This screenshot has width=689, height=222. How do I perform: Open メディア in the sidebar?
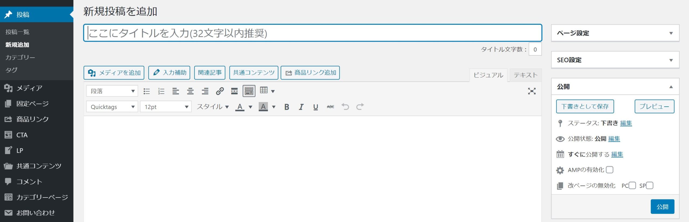pyautogui.click(x=37, y=88)
